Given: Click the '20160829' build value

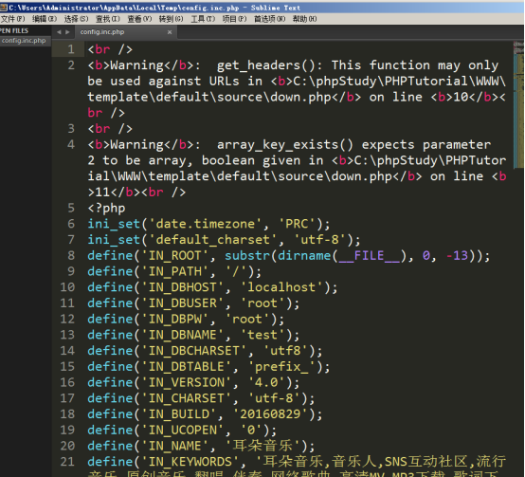Looking at the screenshot, I should 270,414.
